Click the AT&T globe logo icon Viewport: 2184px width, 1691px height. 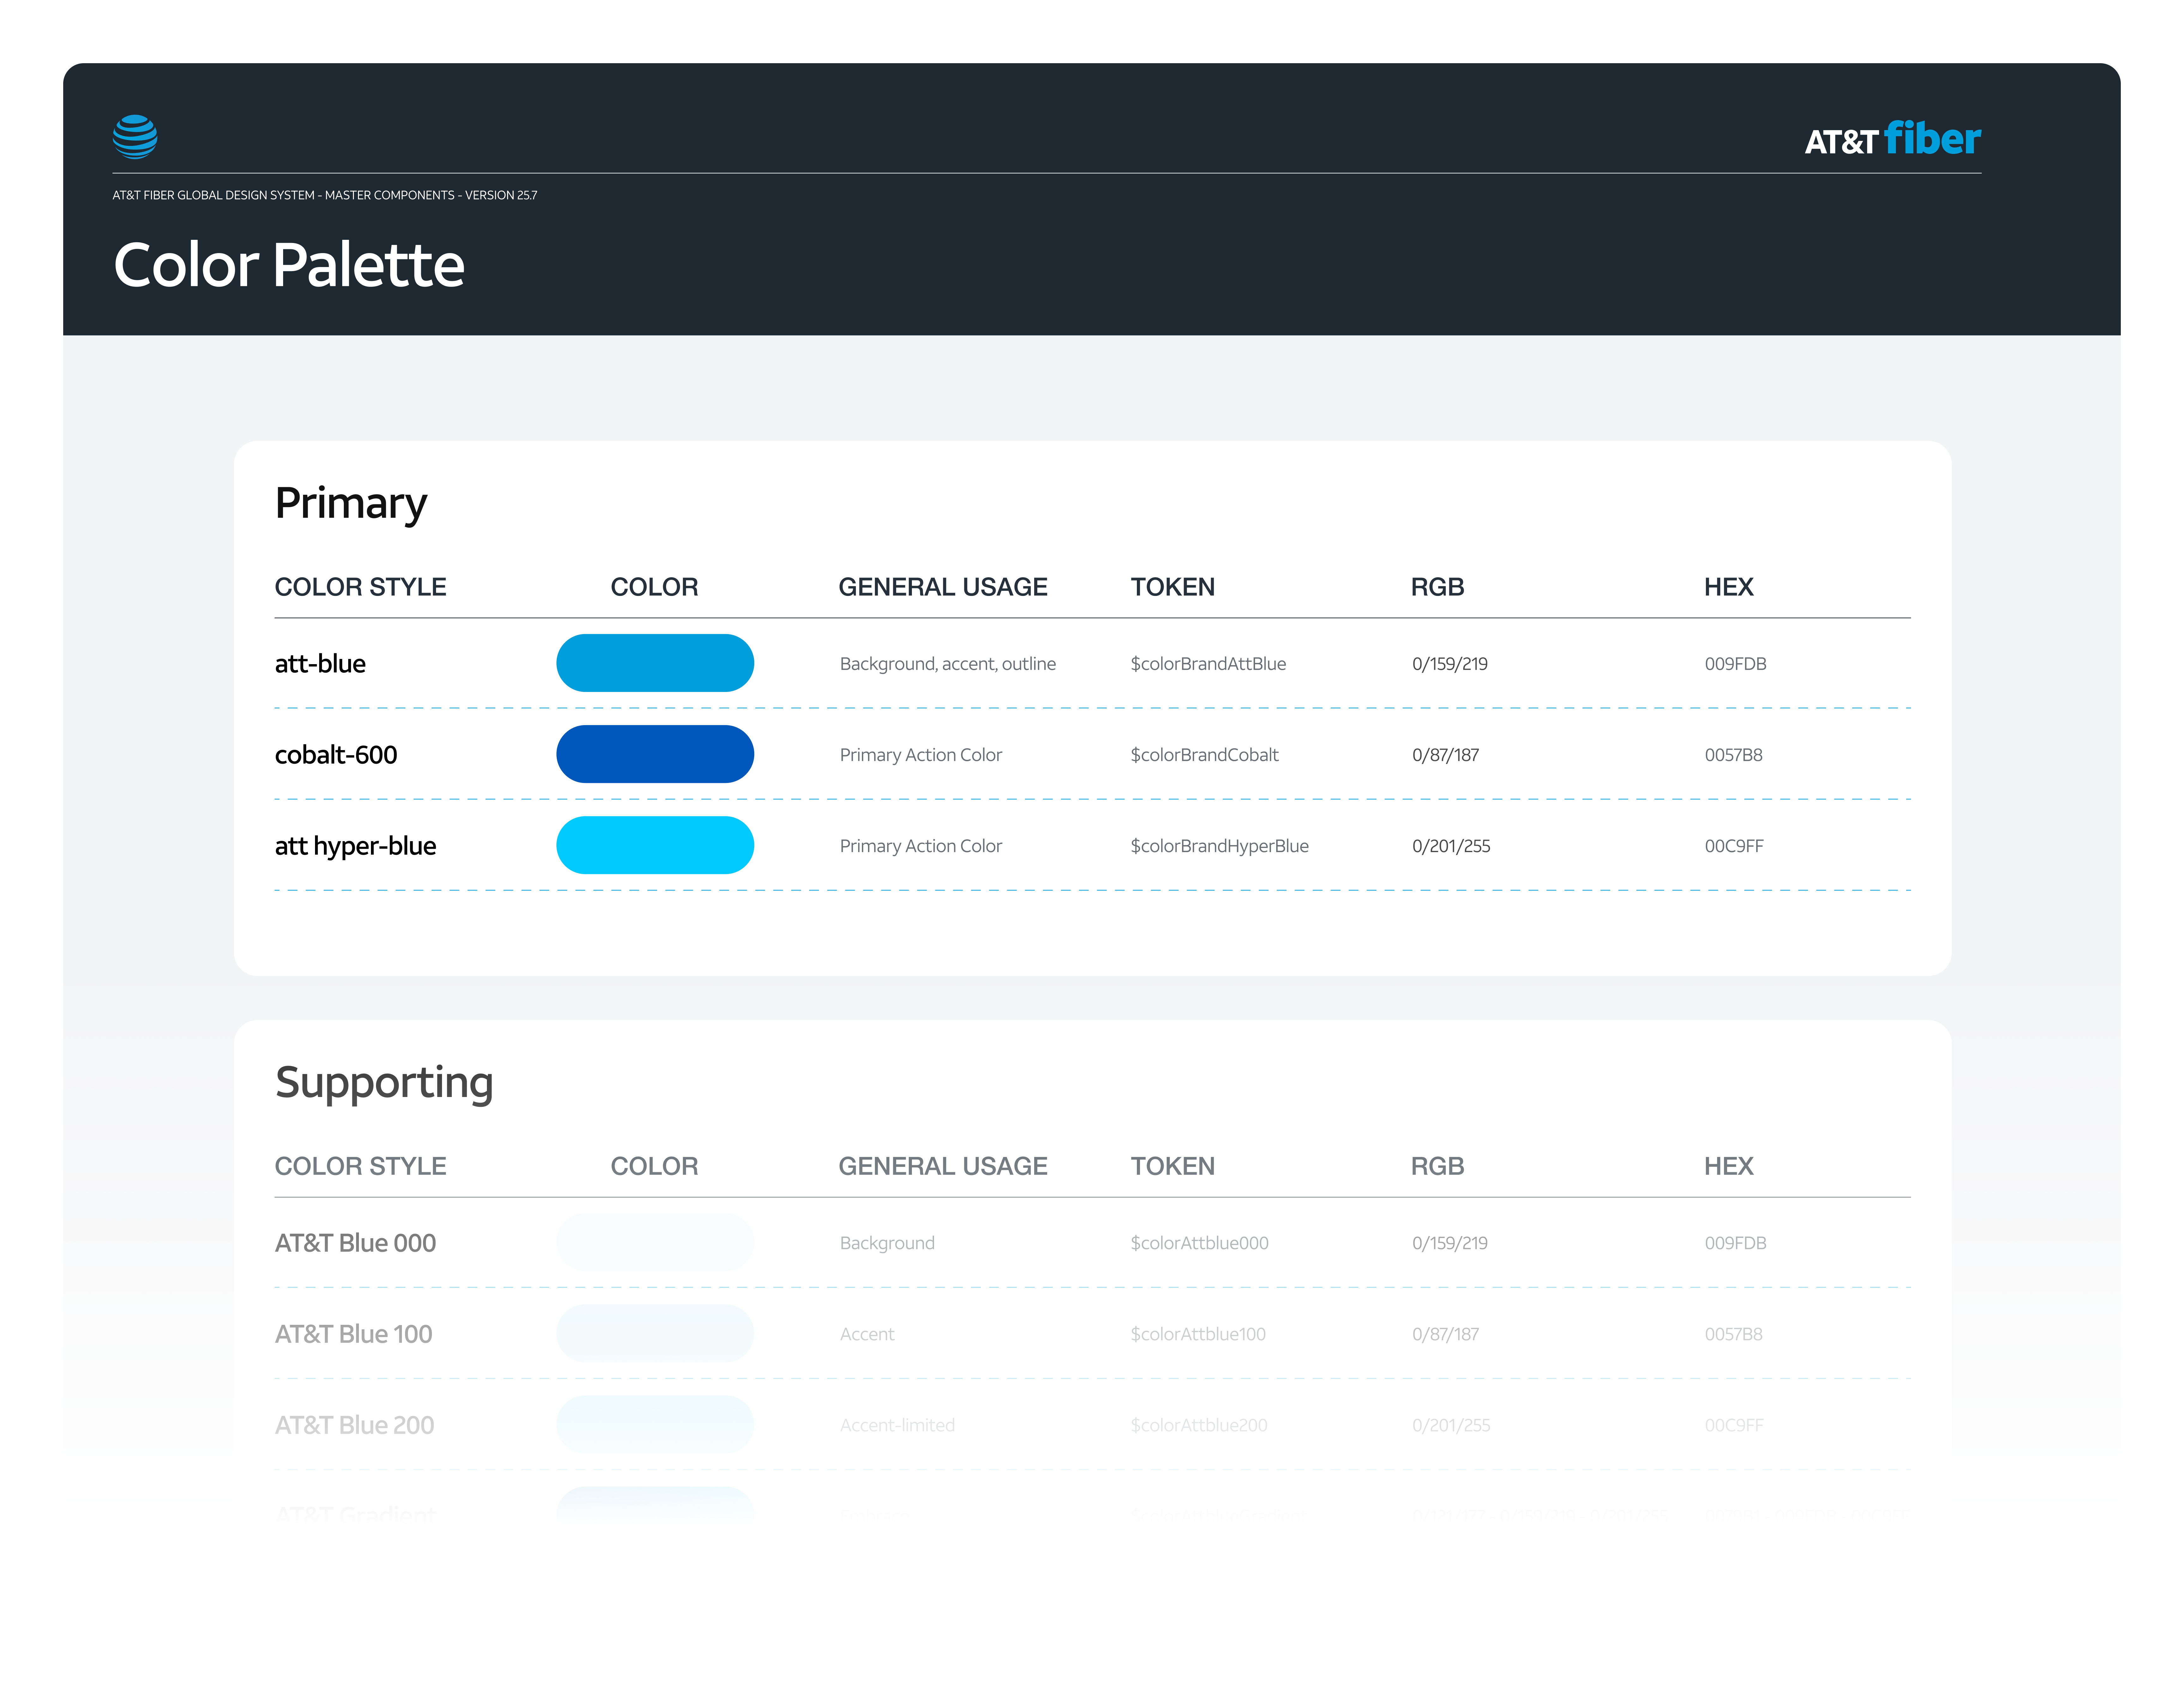tap(135, 137)
